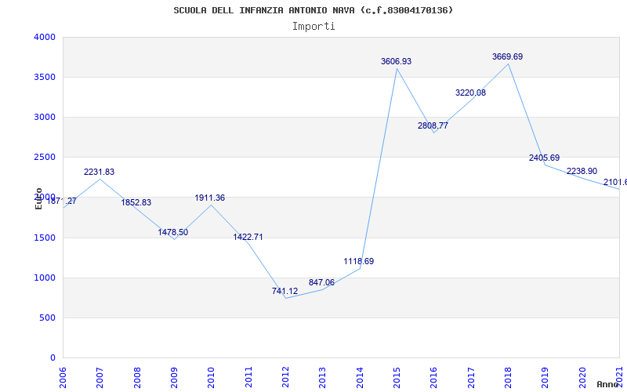
Task: Click the 2020 year label on x-axis
Action: click(582, 378)
